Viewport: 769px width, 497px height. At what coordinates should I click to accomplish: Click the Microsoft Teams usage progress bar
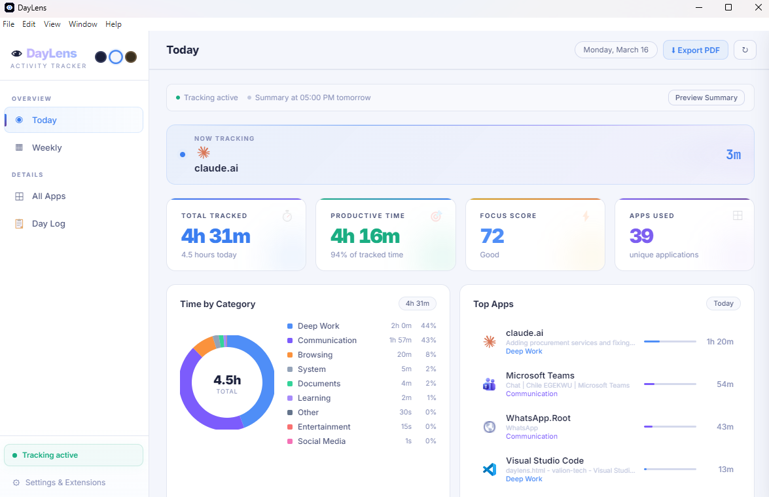point(670,384)
